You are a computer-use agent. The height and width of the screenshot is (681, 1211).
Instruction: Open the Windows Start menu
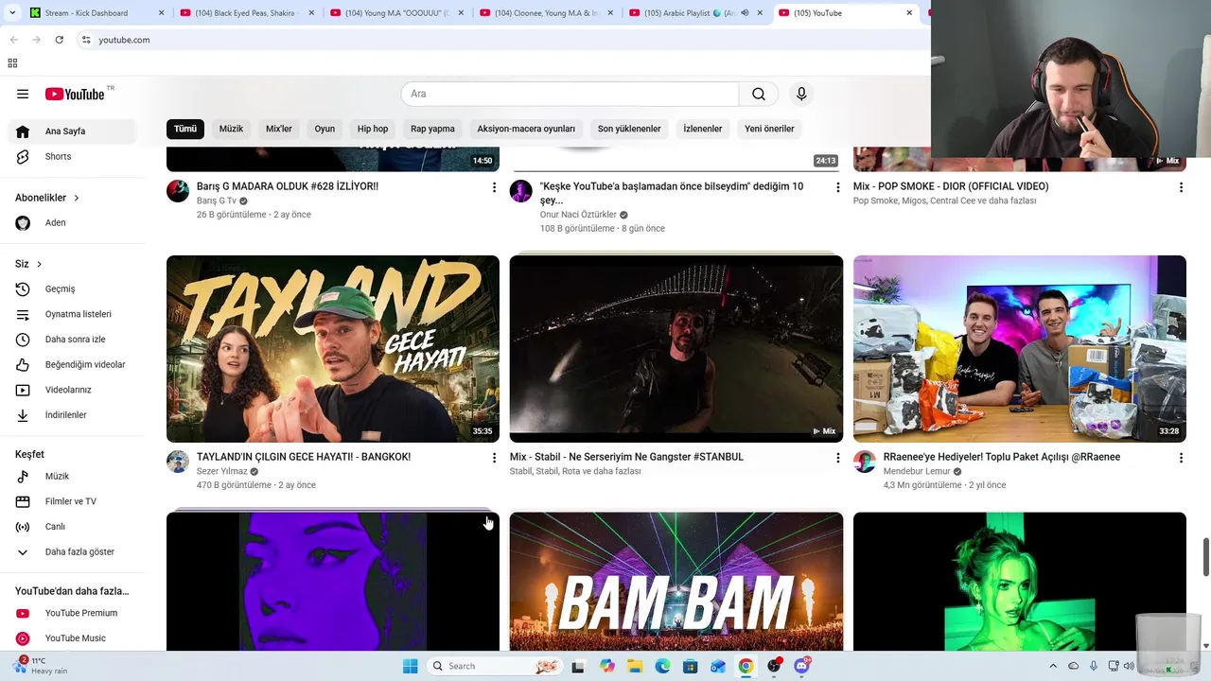click(x=410, y=666)
